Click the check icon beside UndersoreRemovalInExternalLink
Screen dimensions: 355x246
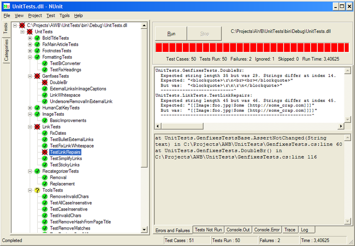pyautogui.click(x=45, y=102)
